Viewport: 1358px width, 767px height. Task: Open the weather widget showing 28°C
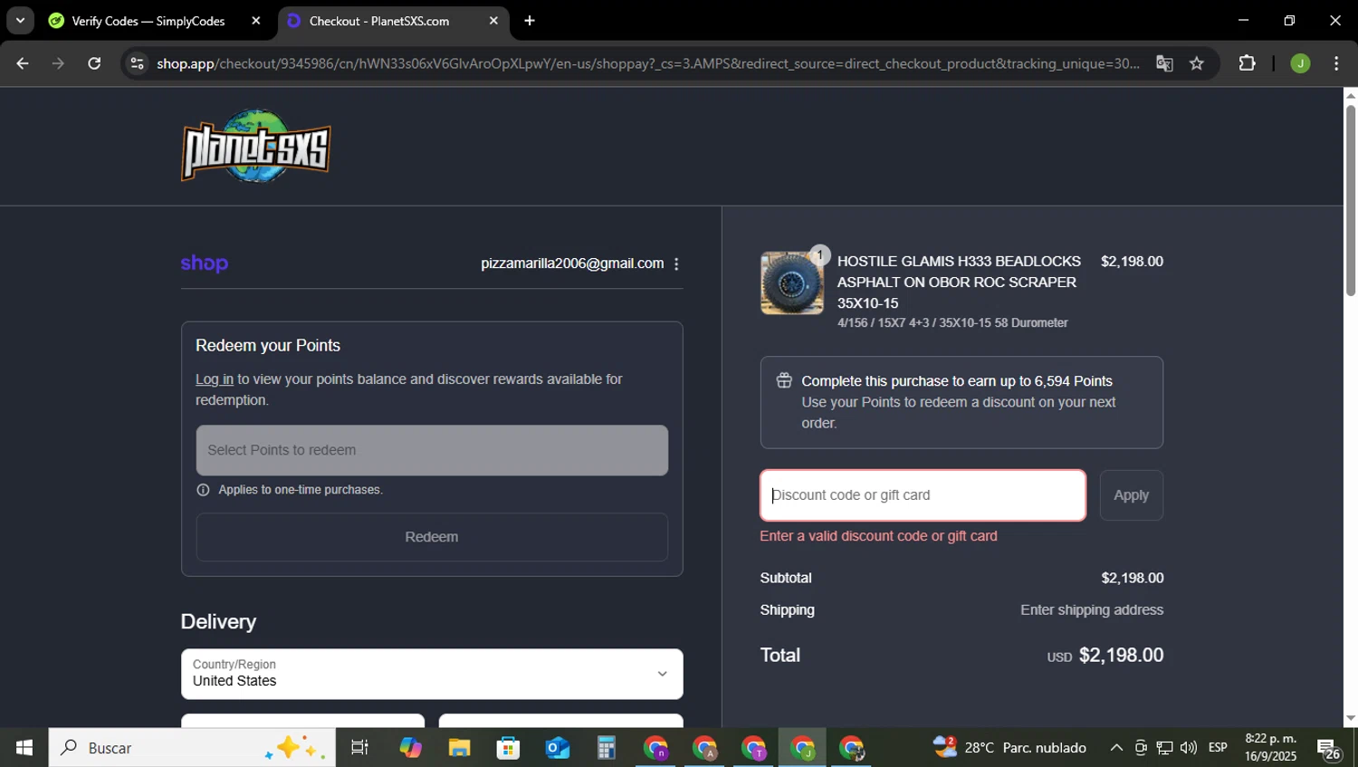pos(1009,748)
